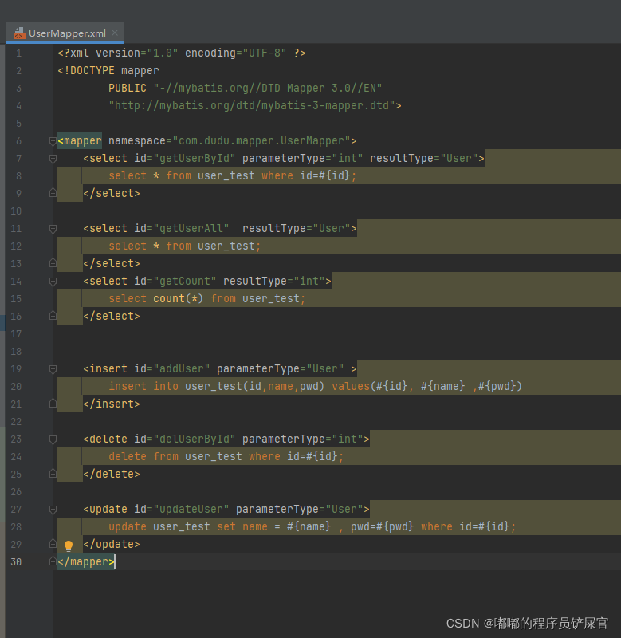Collapse the addUser insert fold marker
The height and width of the screenshot is (638, 621).
pos(53,369)
